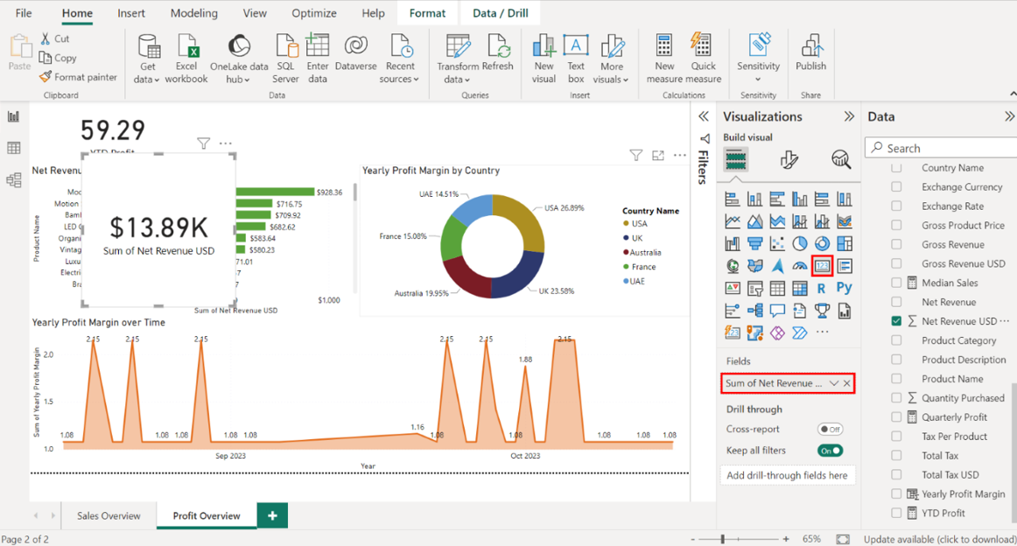
Task: Collapse the Visualizations pane
Action: coord(848,116)
